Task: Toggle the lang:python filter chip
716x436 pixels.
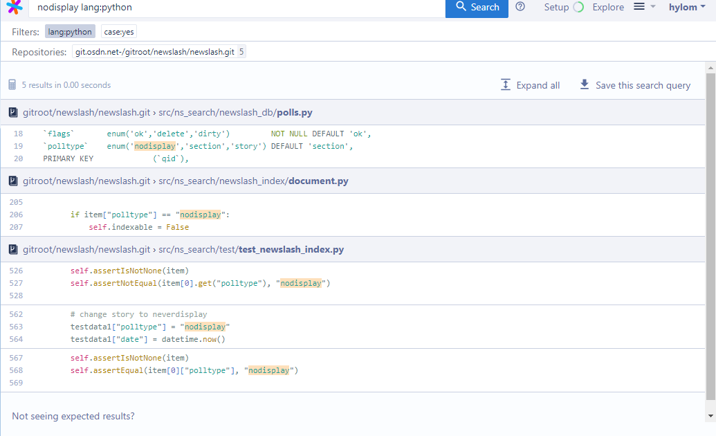Action: 69,31
